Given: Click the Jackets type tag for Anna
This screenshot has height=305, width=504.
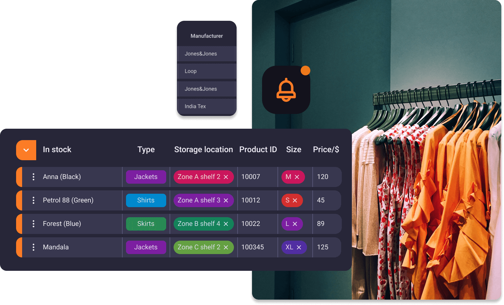Looking at the screenshot, I should (x=146, y=177).
